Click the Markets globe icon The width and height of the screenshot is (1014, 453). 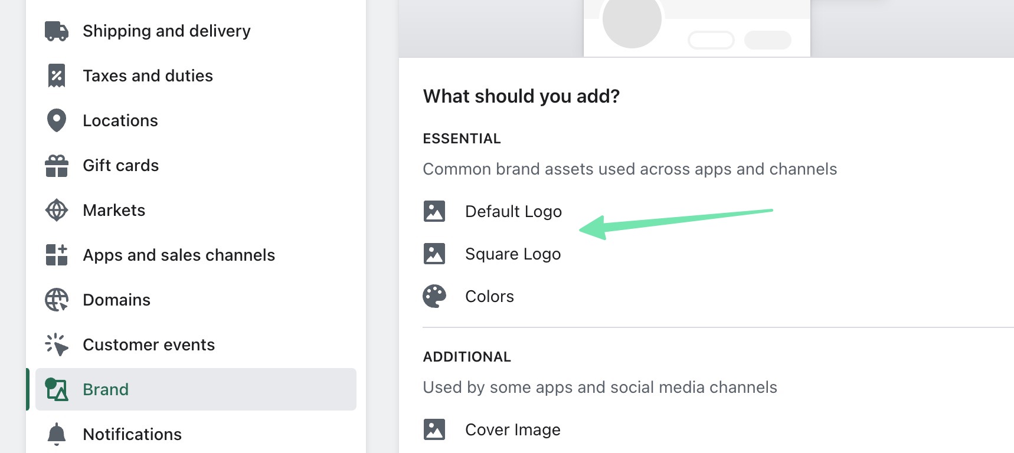(x=57, y=211)
